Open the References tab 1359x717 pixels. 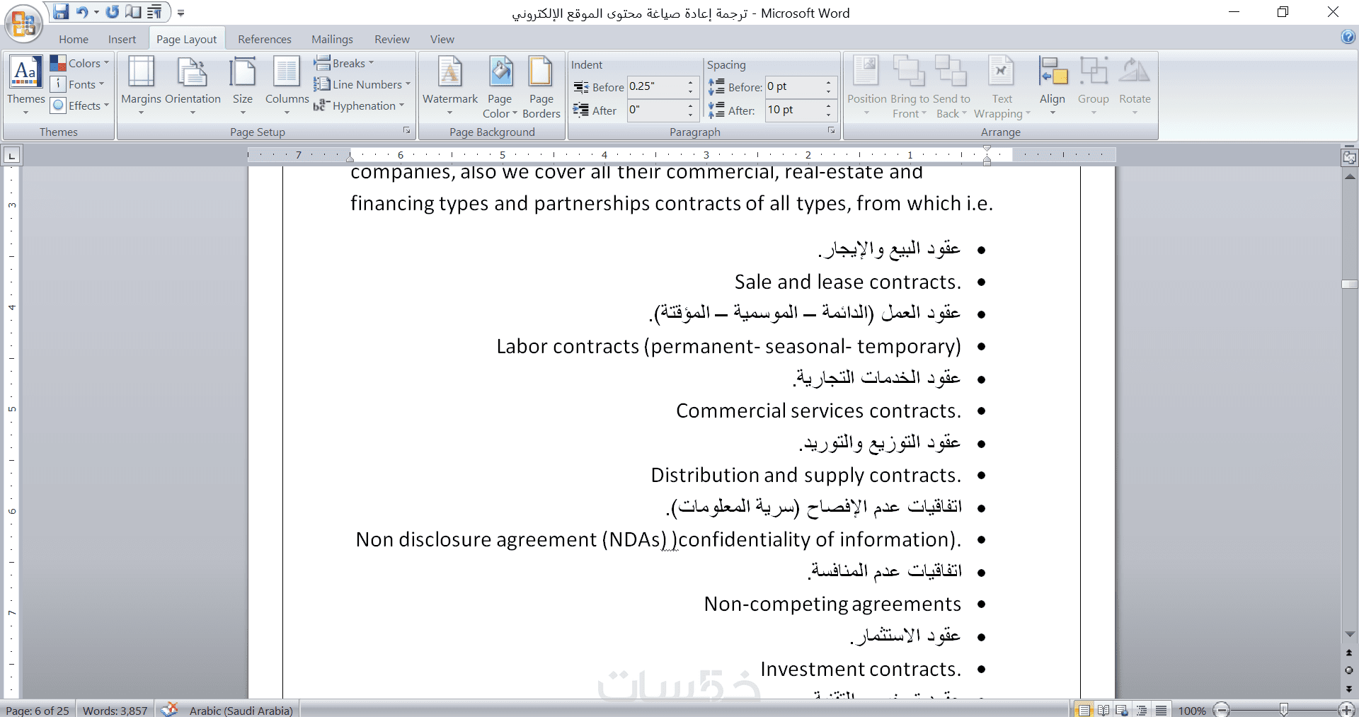[x=265, y=39]
